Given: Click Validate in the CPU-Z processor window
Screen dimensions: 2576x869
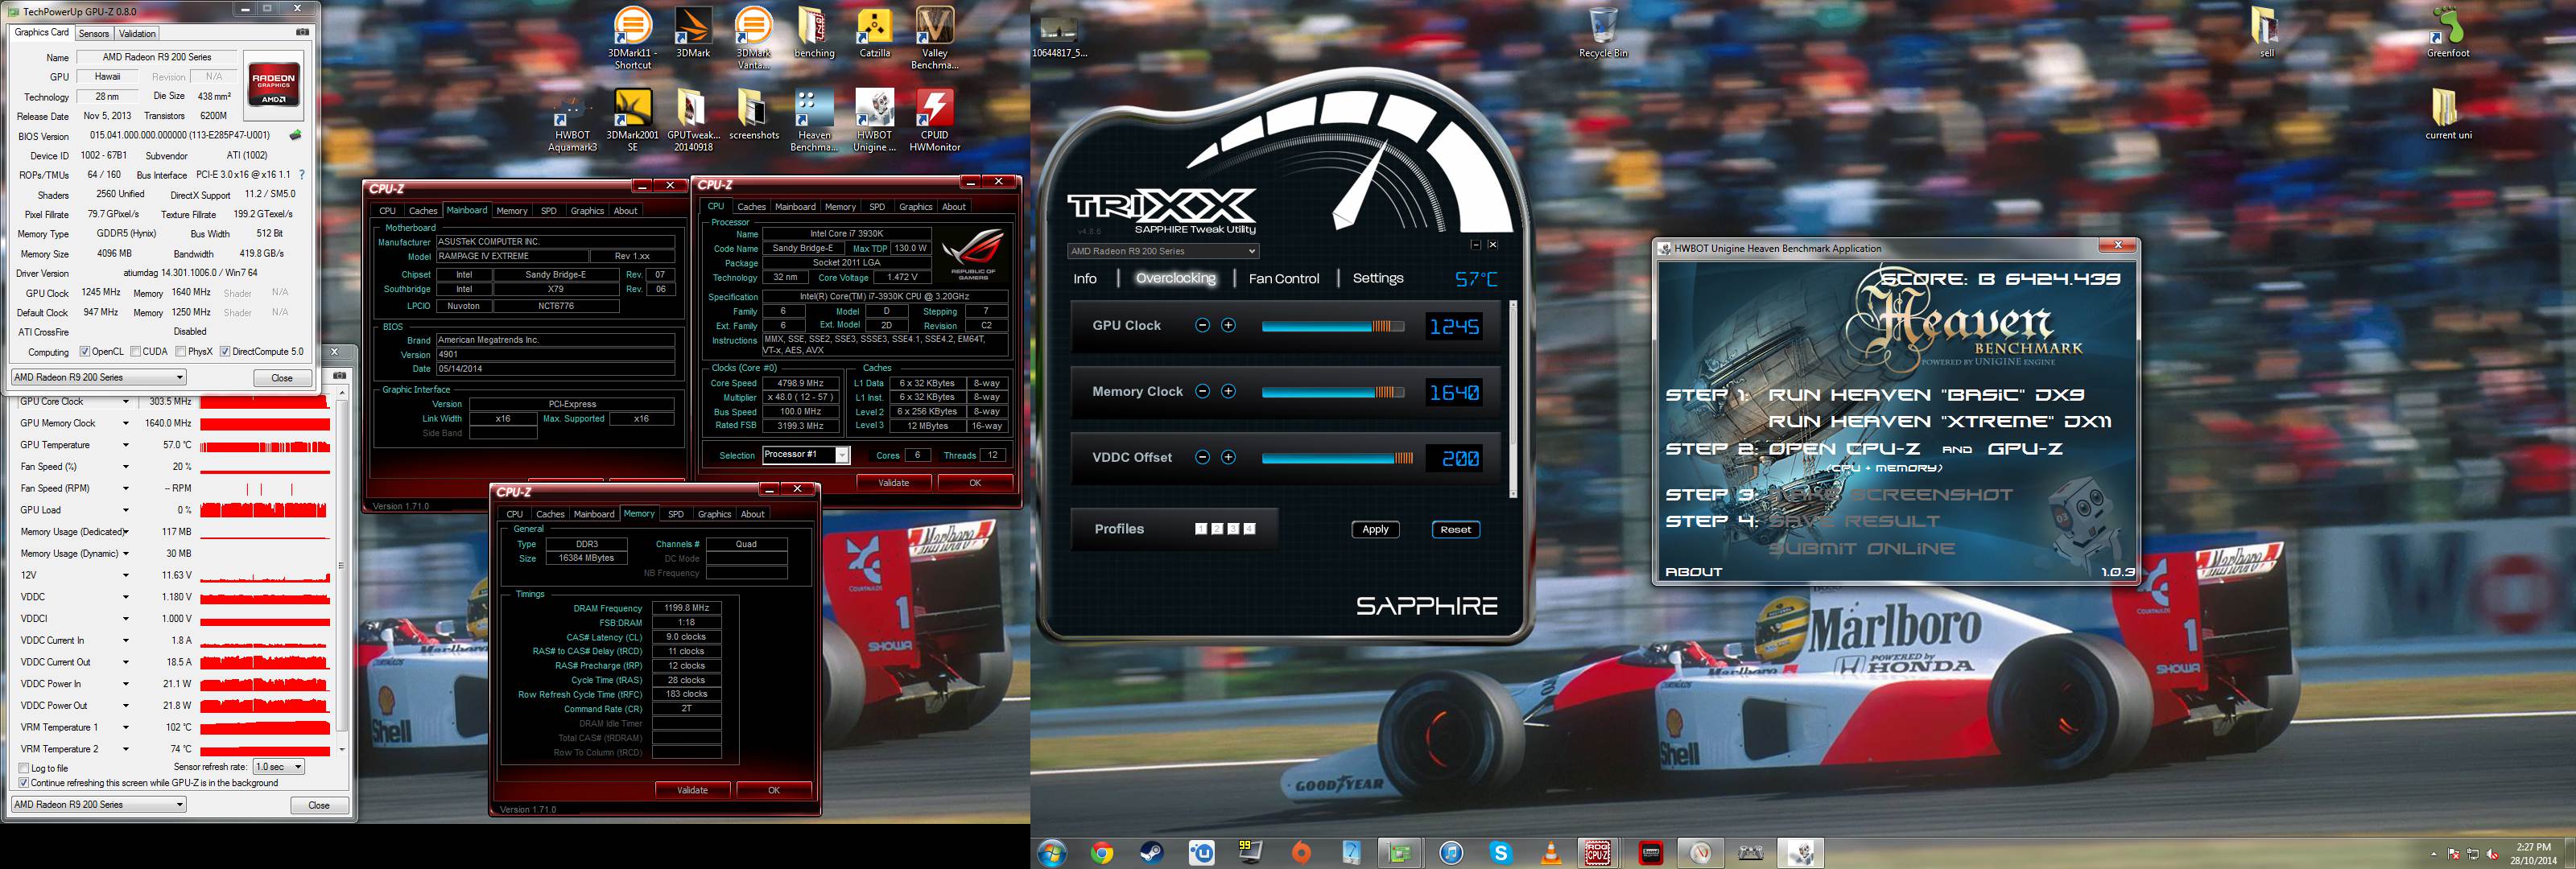Looking at the screenshot, I should [894, 482].
